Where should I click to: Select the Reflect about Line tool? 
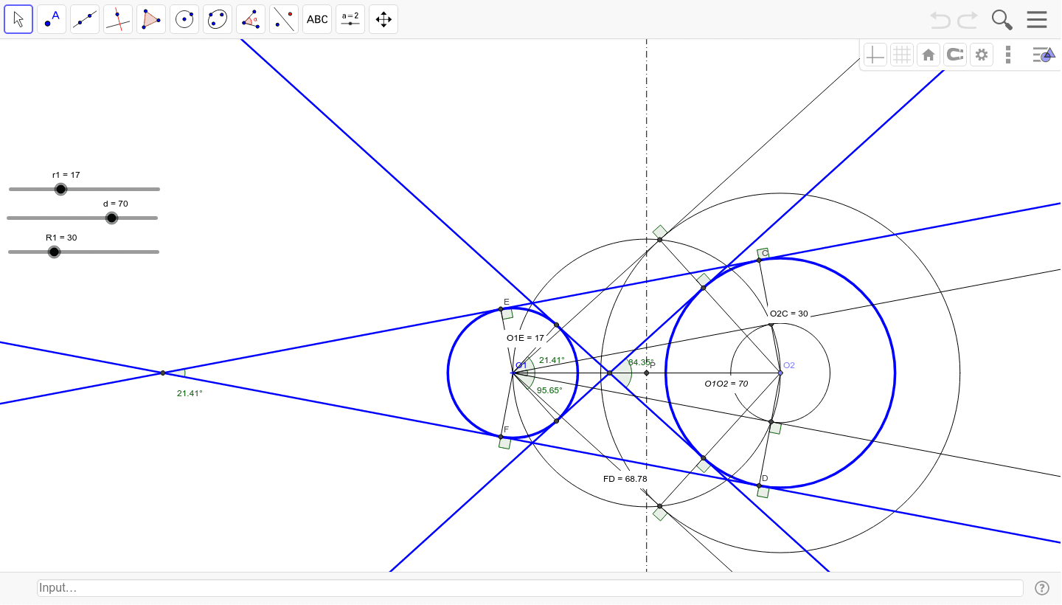click(284, 19)
